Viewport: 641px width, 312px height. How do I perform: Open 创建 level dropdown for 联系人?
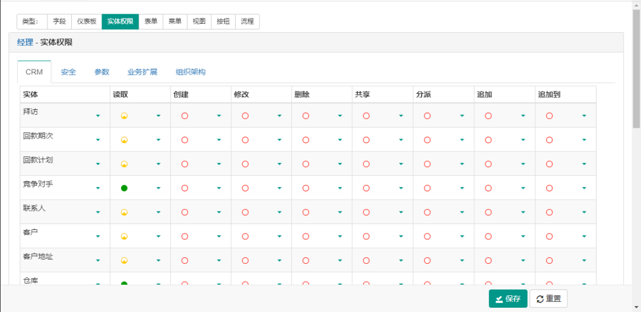click(218, 213)
